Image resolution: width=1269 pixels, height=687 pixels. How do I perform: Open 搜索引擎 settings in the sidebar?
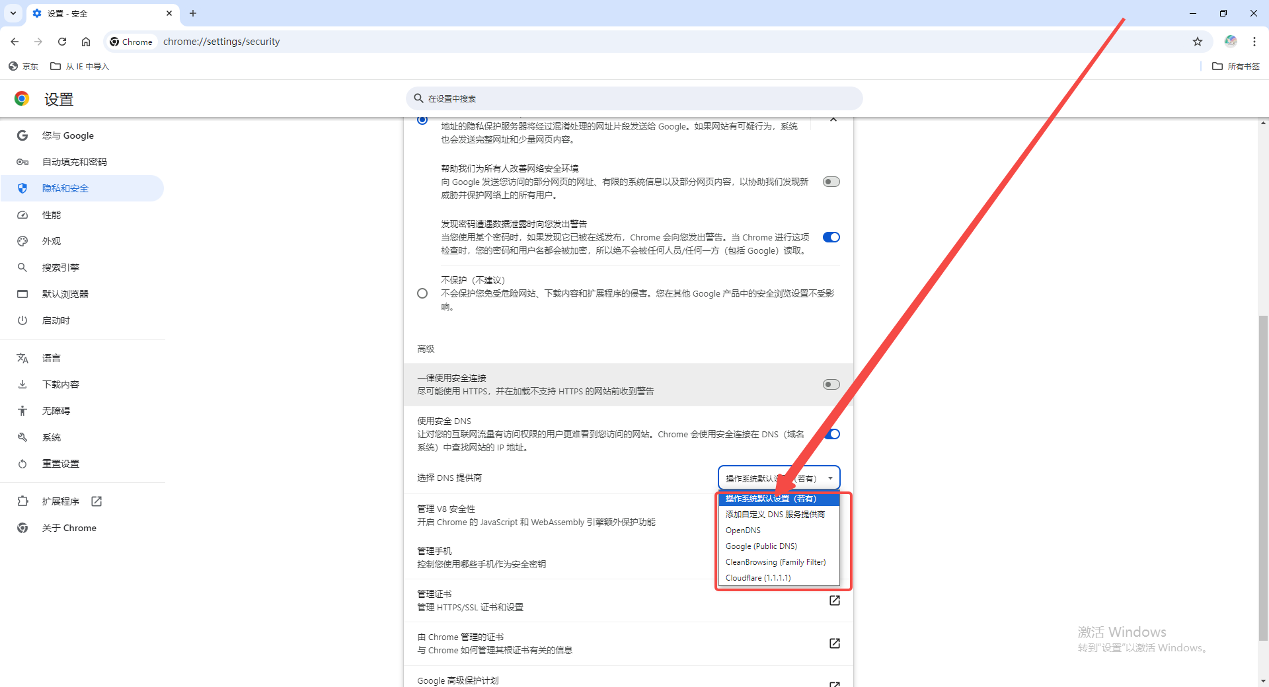83,268
